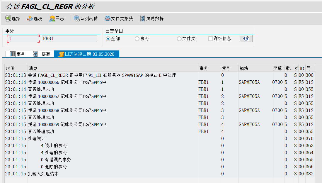Click the refresh icon next to 详细信息
The width and height of the screenshot is (322, 183).
tap(246, 38)
